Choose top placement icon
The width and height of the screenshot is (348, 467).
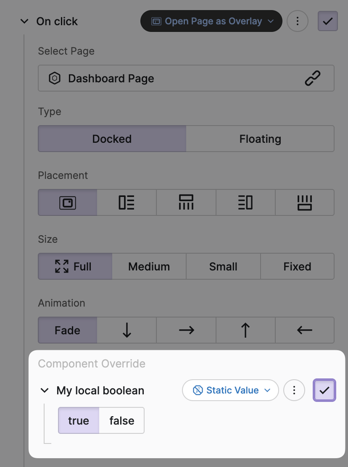coord(186,203)
